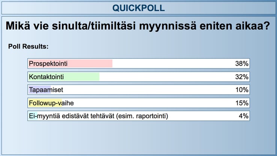The height and width of the screenshot is (156, 277).
Task: Click the 32% result value
Action: coord(242,77)
